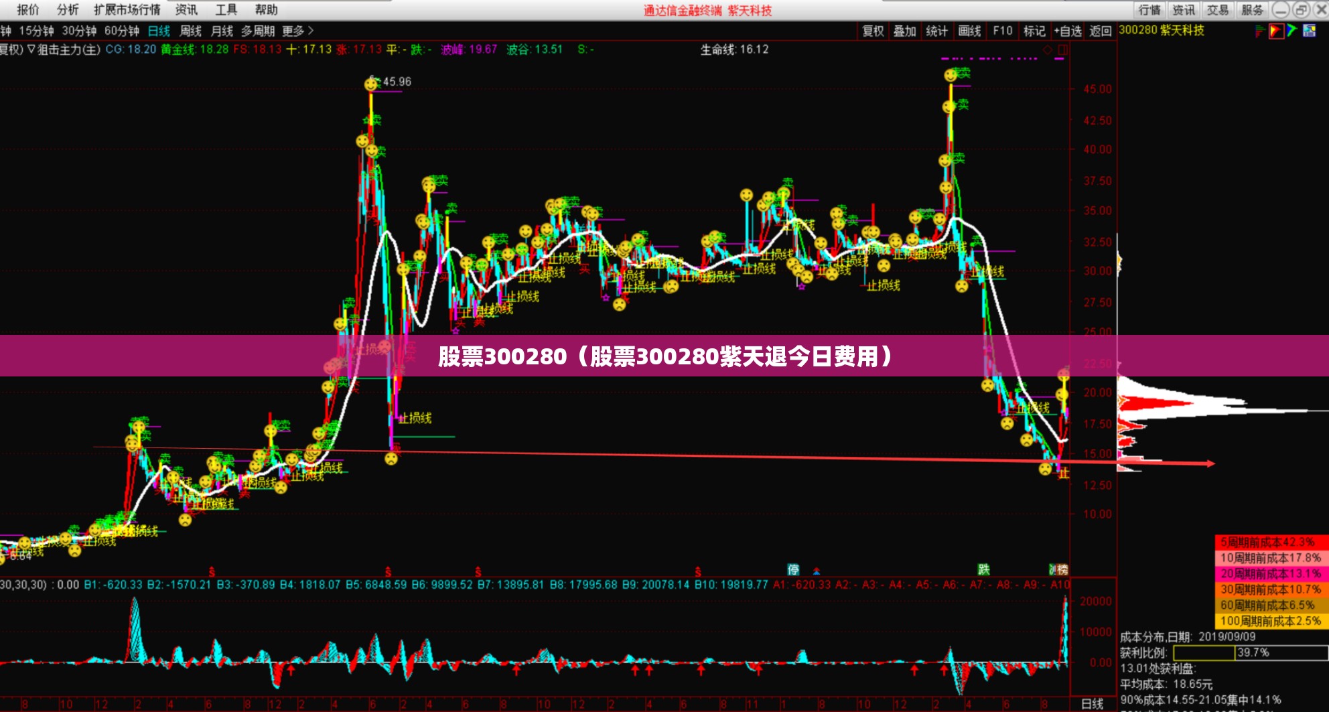Expand the 更多 period options
The height and width of the screenshot is (712, 1329).
pyautogui.click(x=297, y=31)
